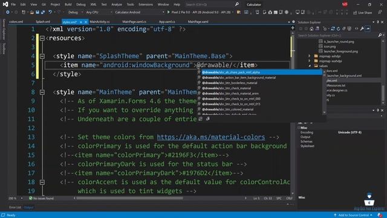
Task: Click the Collapse All icon in Solution Explorer
Action: point(344,29)
